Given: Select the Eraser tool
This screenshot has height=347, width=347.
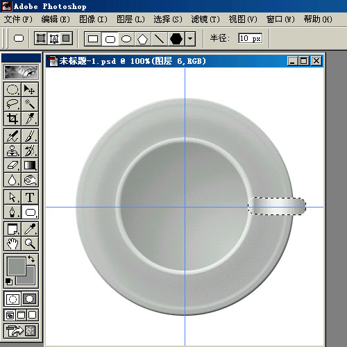Looking at the screenshot, I should tap(12, 165).
